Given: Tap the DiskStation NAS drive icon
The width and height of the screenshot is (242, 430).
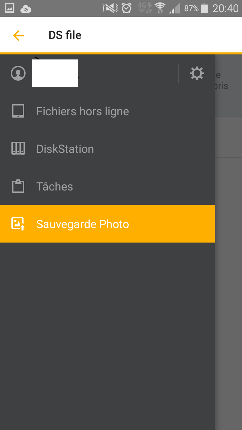Looking at the screenshot, I should pyautogui.click(x=18, y=148).
